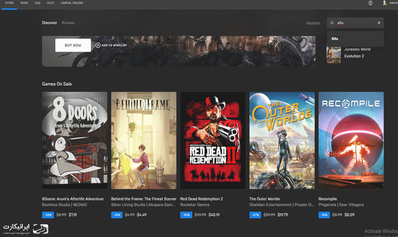Click the BUY NOW button
Viewport: 398px width, 237px height.
tap(73, 45)
